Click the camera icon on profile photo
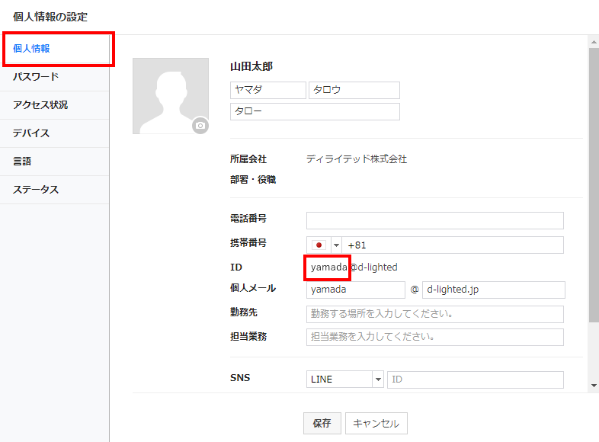599x442 pixels. pos(200,126)
